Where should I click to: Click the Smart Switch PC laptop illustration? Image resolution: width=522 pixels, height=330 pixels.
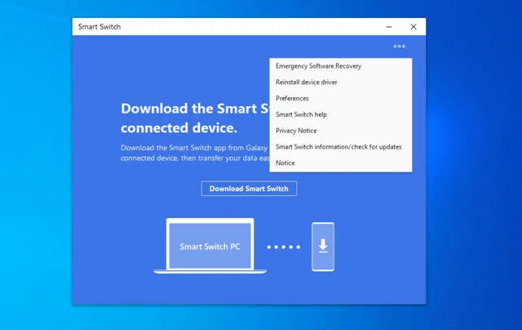click(210, 246)
